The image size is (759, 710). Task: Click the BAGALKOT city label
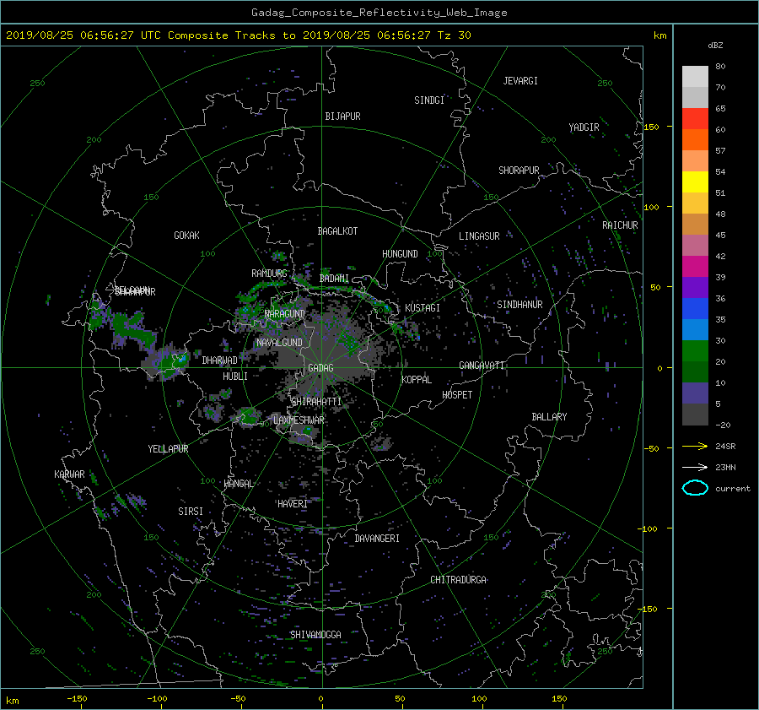[x=337, y=231]
